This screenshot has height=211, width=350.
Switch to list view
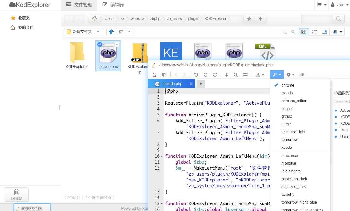pos(314,32)
